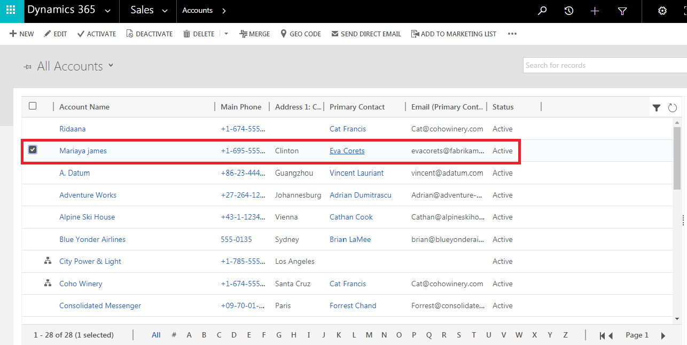Go to the next page of records
687x345 pixels.
663,335
